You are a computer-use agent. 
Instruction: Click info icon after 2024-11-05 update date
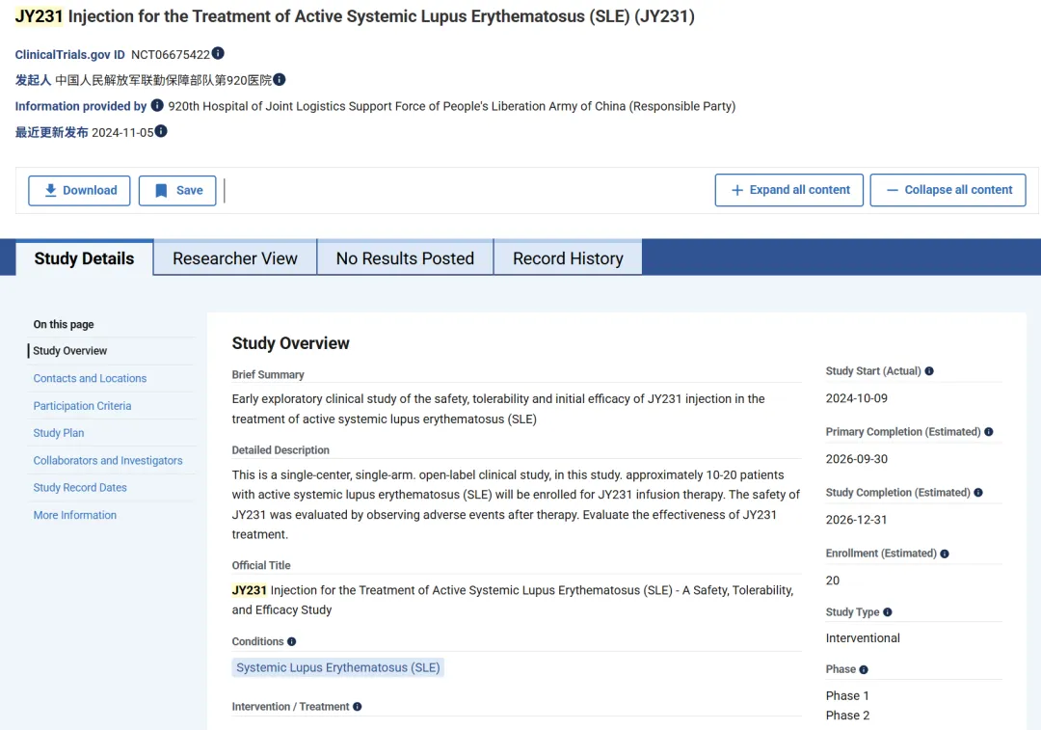161,132
